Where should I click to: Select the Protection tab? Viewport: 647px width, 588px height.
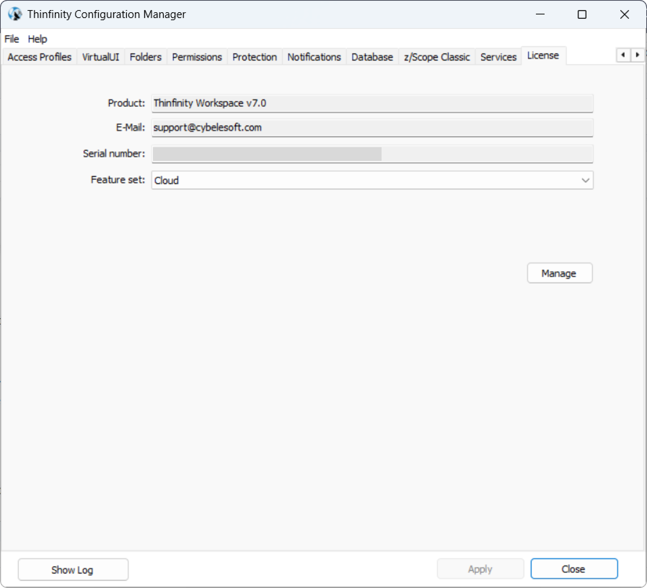(255, 57)
